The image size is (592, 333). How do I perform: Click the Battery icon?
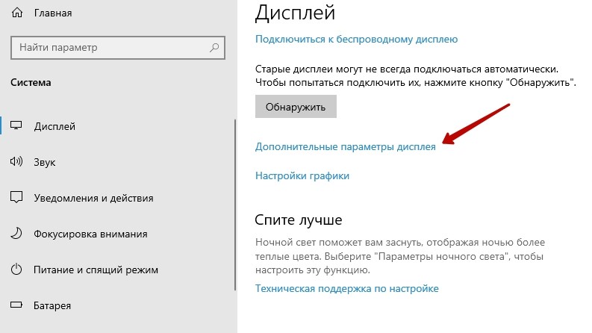16,305
